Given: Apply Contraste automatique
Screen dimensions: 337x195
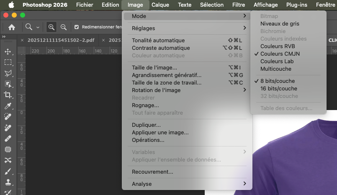Looking at the screenshot, I should 187,48.
